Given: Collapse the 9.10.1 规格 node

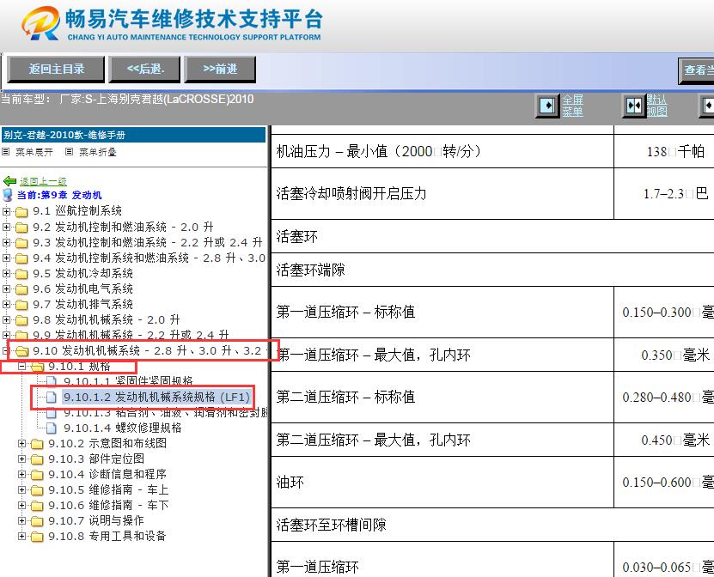Looking at the screenshot, I should click(x=21, y=367).
